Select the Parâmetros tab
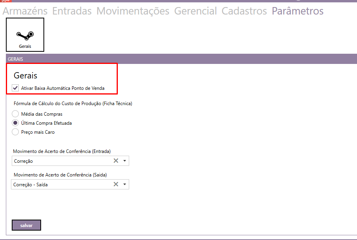This screenshot has width=357, height=240. pos(297,11)
